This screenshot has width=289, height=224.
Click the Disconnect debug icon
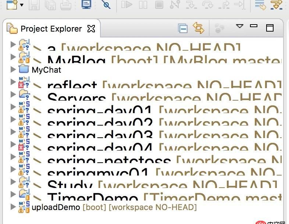[x=175, y=4]
